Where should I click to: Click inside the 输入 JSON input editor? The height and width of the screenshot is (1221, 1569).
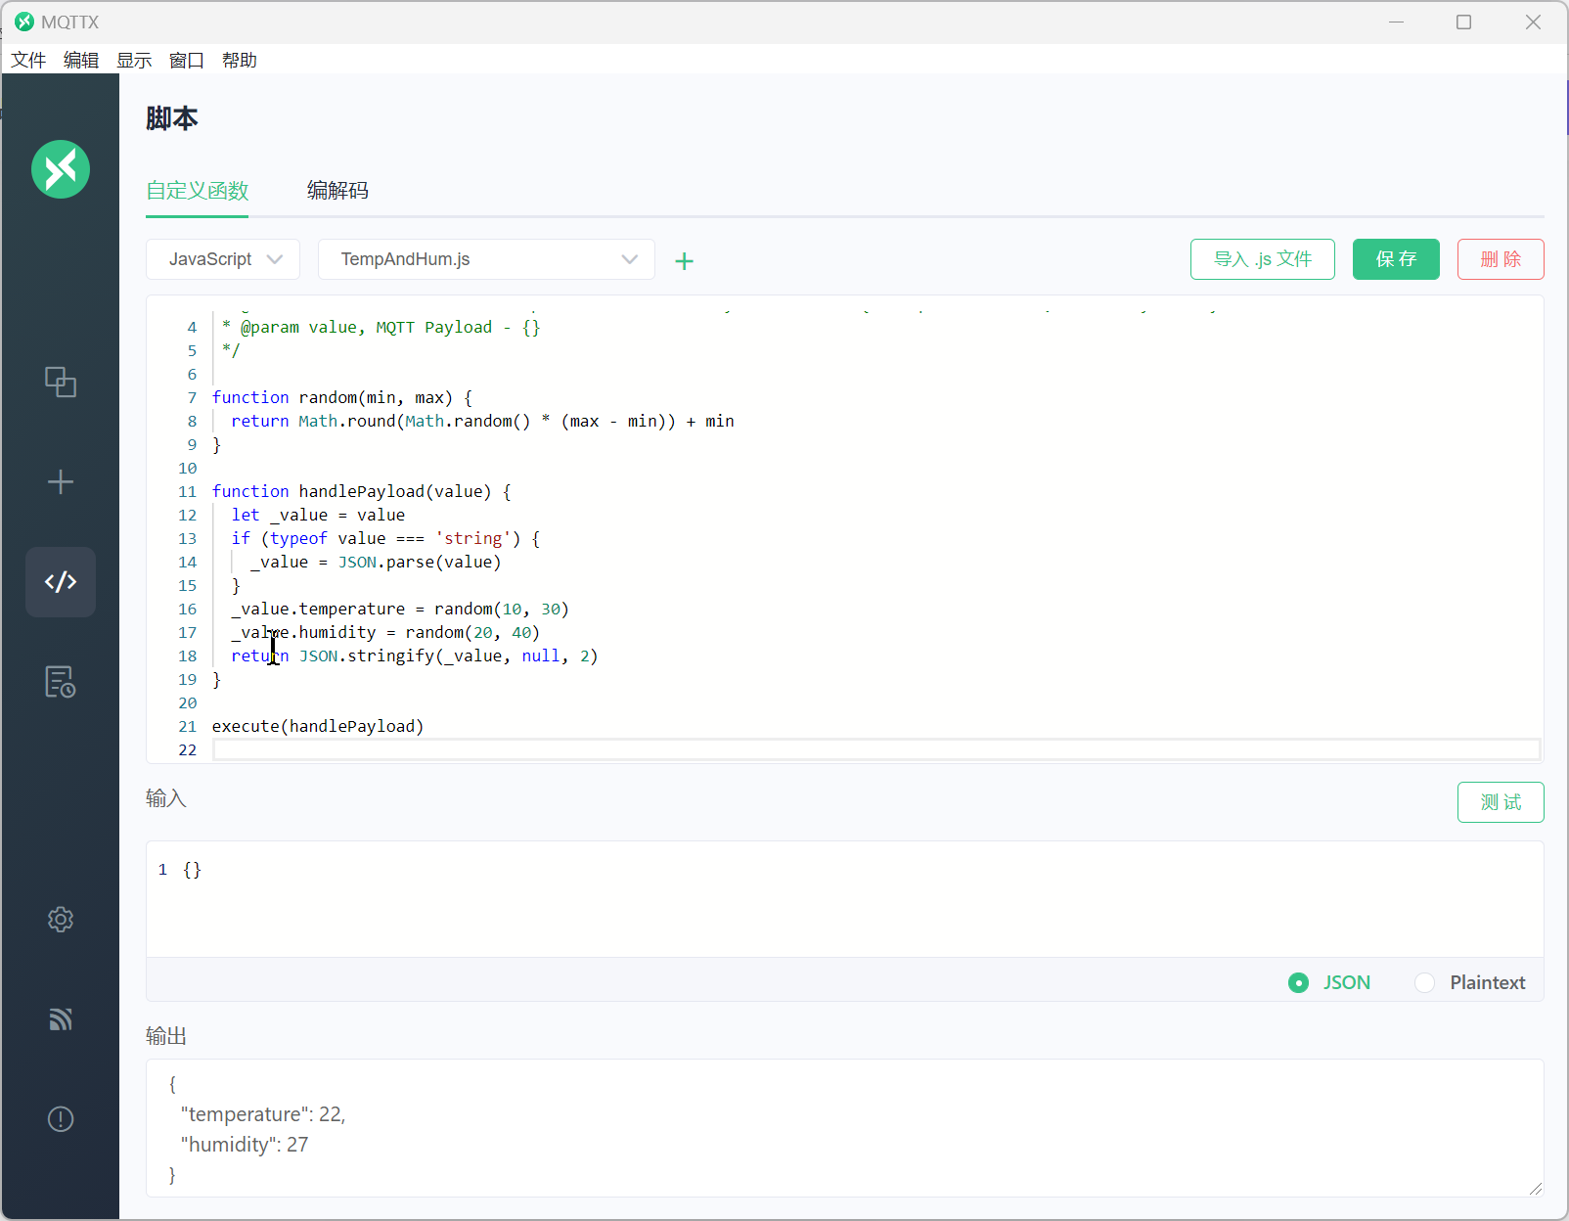coord(841,898)
